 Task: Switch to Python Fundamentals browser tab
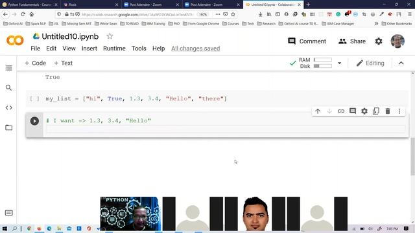30,5
